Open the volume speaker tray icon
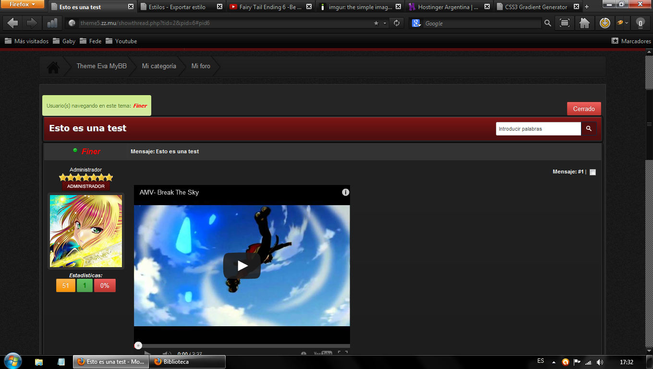653x369 pixels. (x=600, y=362)
